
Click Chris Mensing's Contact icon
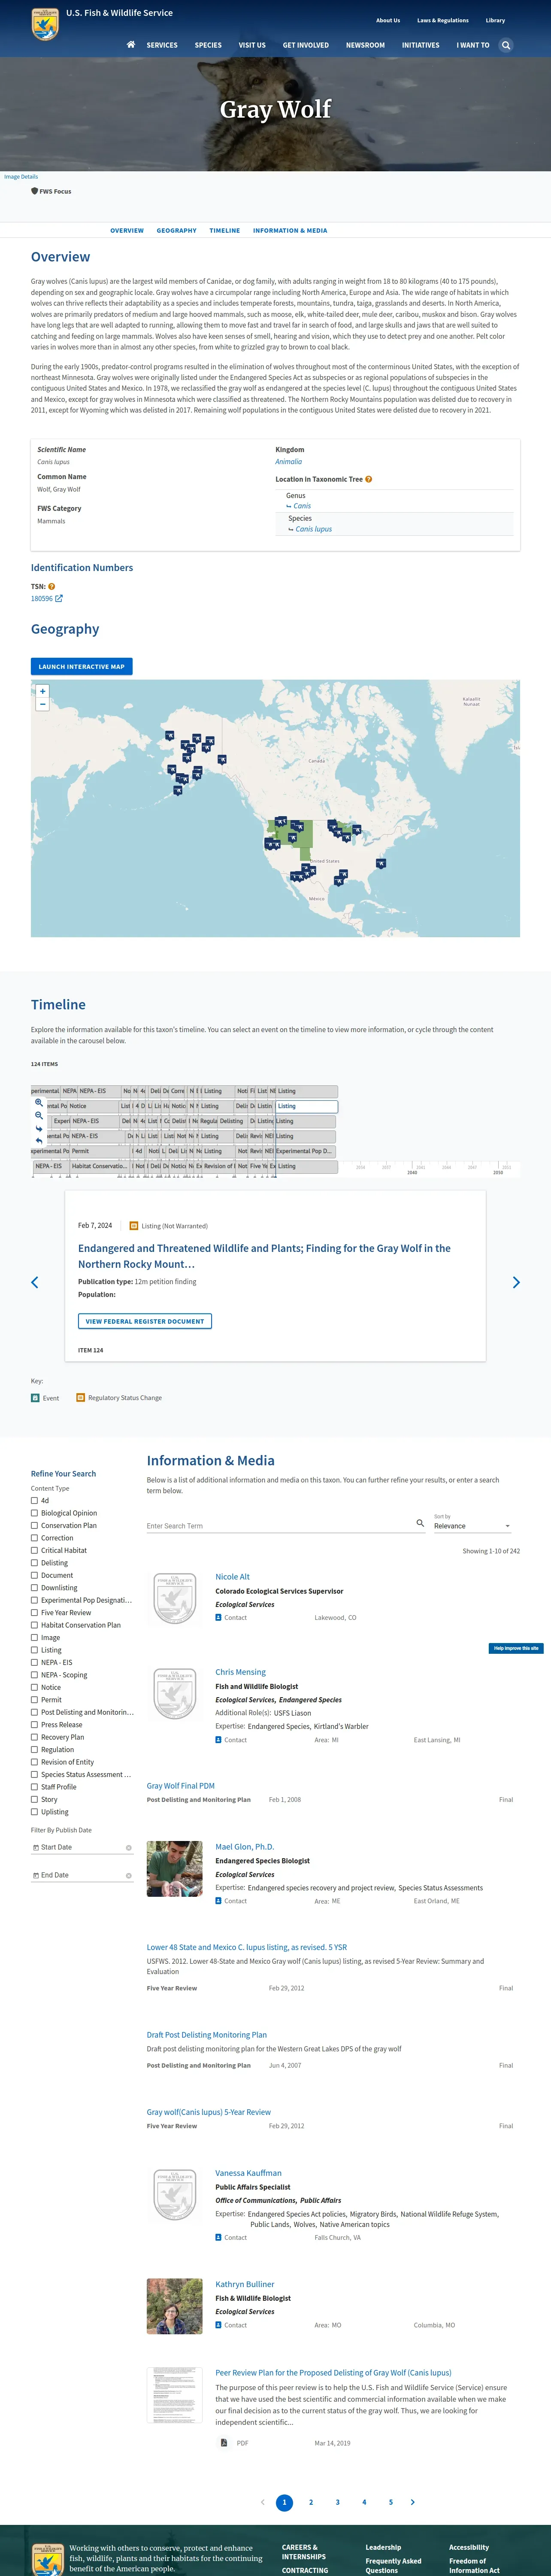click(x=219, y=1740)
